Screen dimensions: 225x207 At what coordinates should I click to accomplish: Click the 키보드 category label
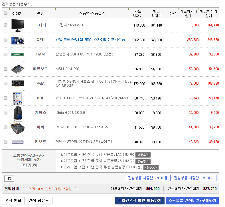(x=40, y=142)
